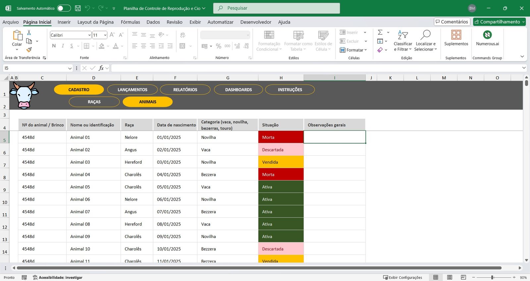Expand the Name Box dropdown arrow
This screenshot has height=281, width=530.
click(70, 68)
